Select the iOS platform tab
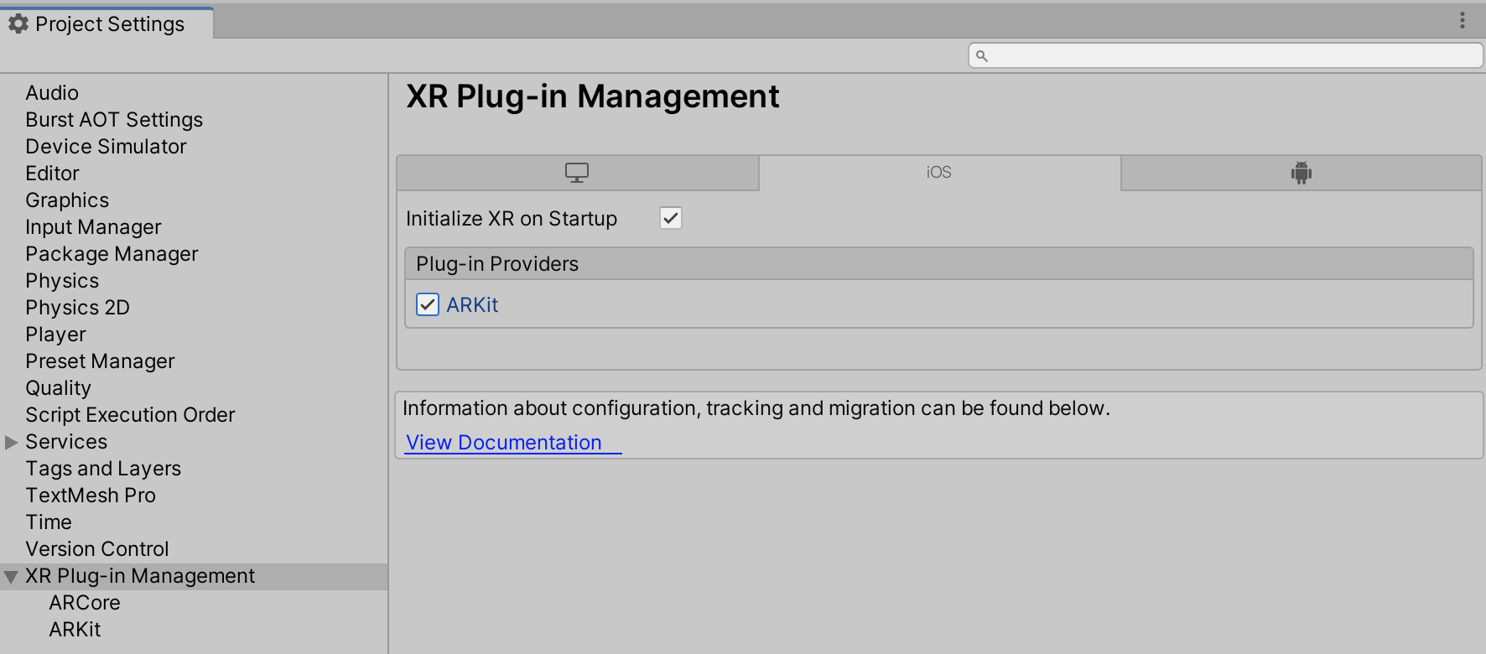Screen dimensions: 1486x654 coord(938,173)
